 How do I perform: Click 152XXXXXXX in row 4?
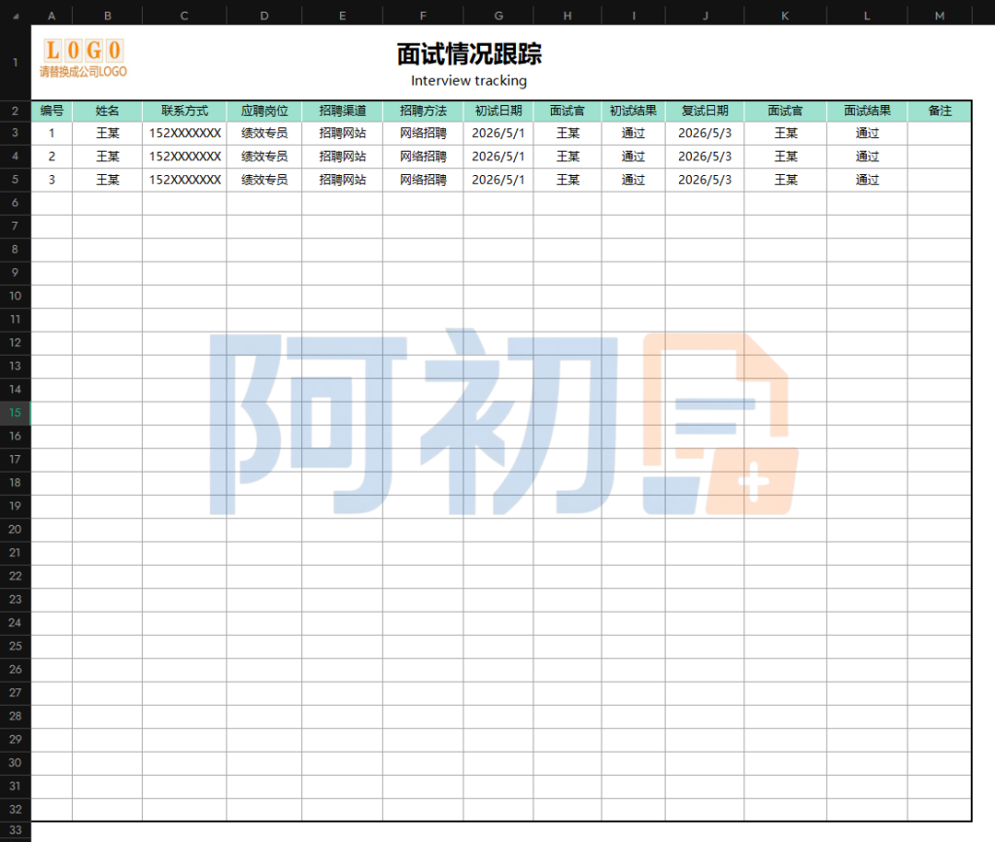(184, 157)
